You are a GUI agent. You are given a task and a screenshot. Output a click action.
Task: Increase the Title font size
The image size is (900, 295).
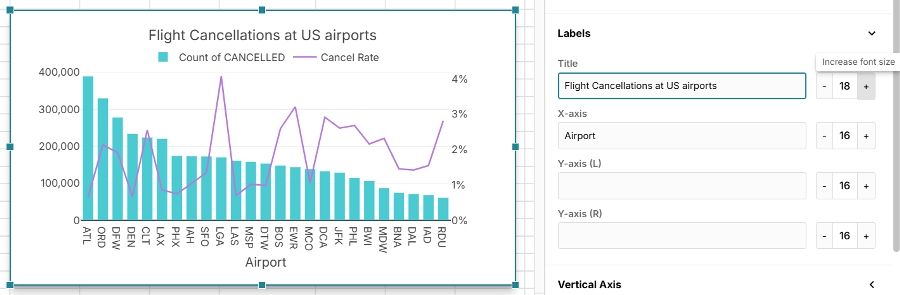coord(866,86)
